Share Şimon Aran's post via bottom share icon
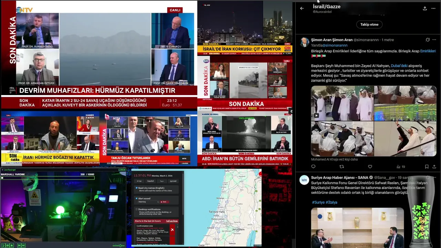Screen dimensions: 441x248 (433, 167)
